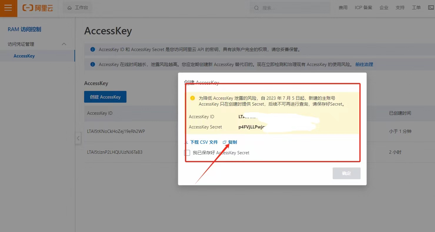Click the yellow warning icon in dialog
The height and width of the screenshot is (232, 435).
pos(192,98)
